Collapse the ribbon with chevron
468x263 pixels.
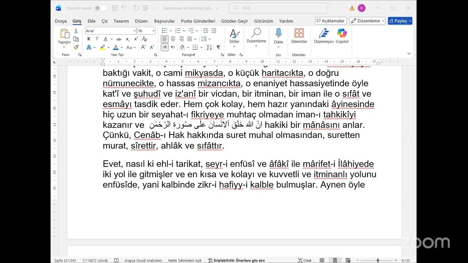point(409,53)
